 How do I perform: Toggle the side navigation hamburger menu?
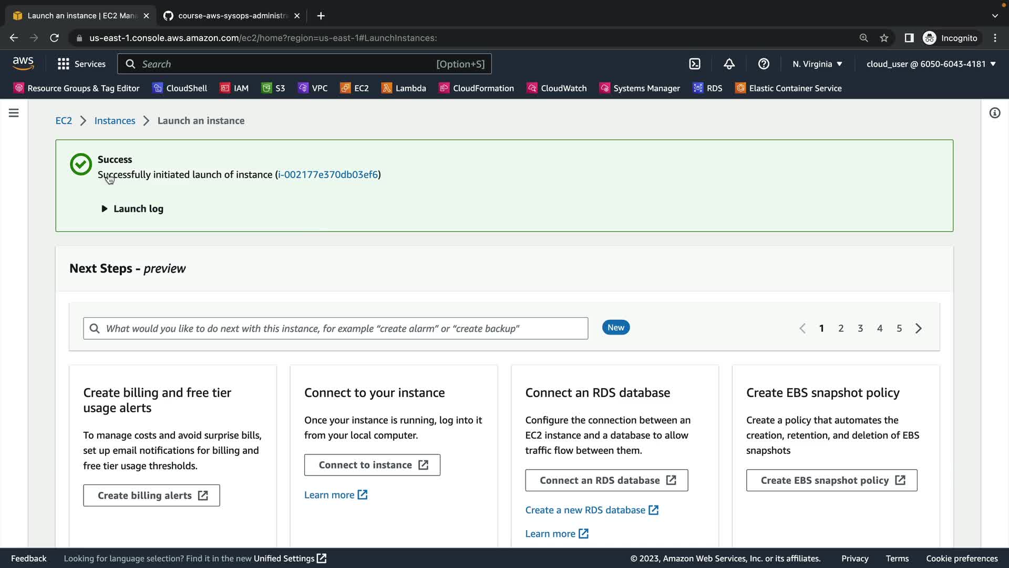14,113
